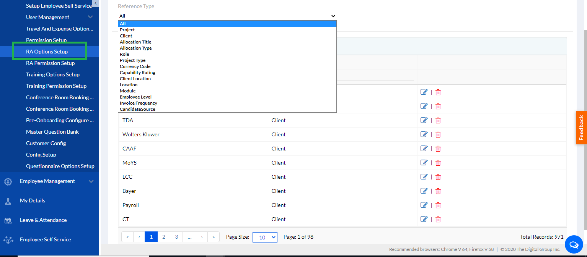The image size is (587, 257).
Task: Click edit icon for TDA row
Action: click(424, 120)
